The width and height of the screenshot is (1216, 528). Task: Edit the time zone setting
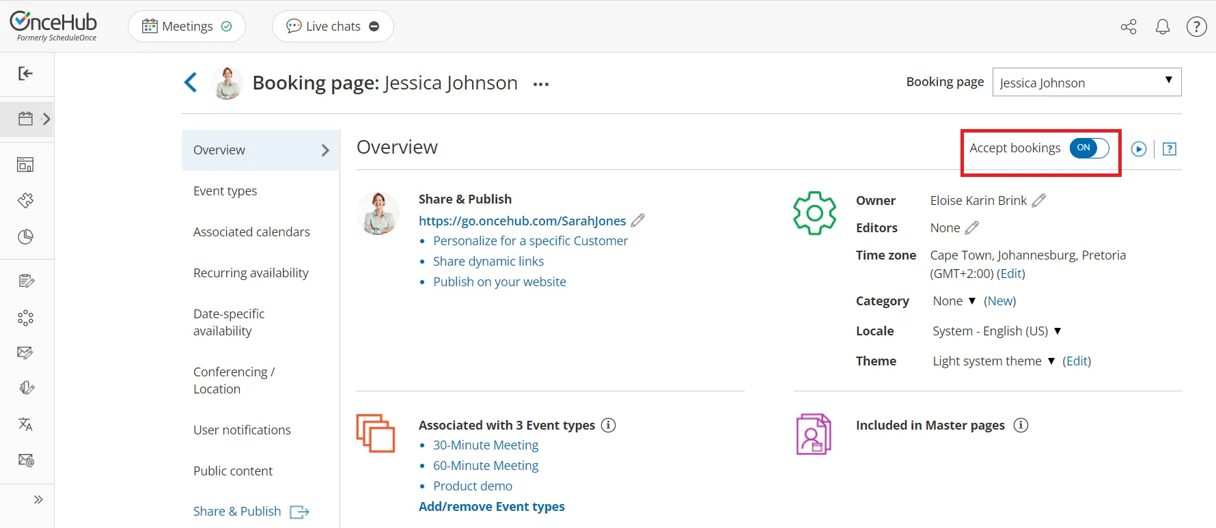[x=1011, y=274]
